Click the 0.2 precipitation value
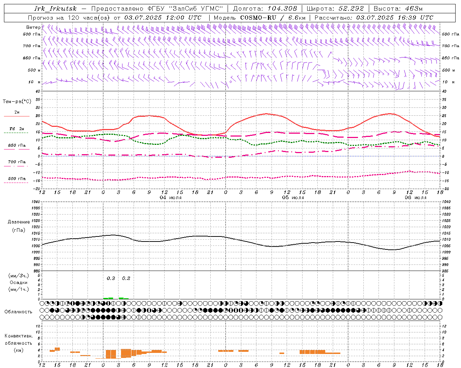Image resolution: width=461 pixels, height=368 pixels. tap(126, 278)
